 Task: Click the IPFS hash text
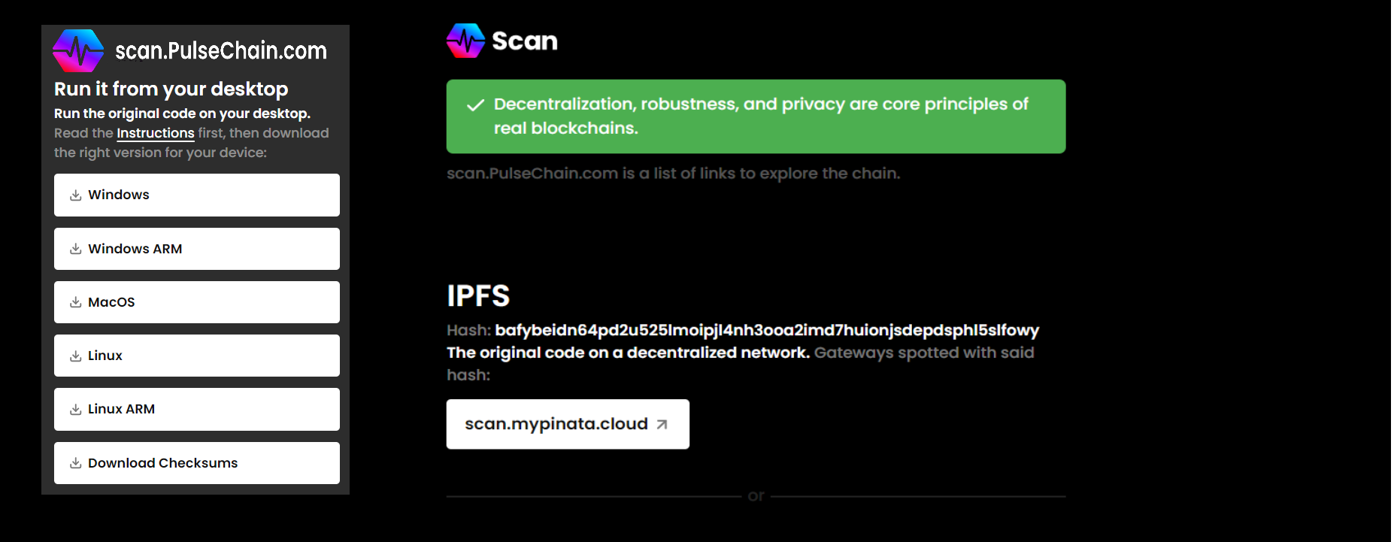click(x=767, y=330)
